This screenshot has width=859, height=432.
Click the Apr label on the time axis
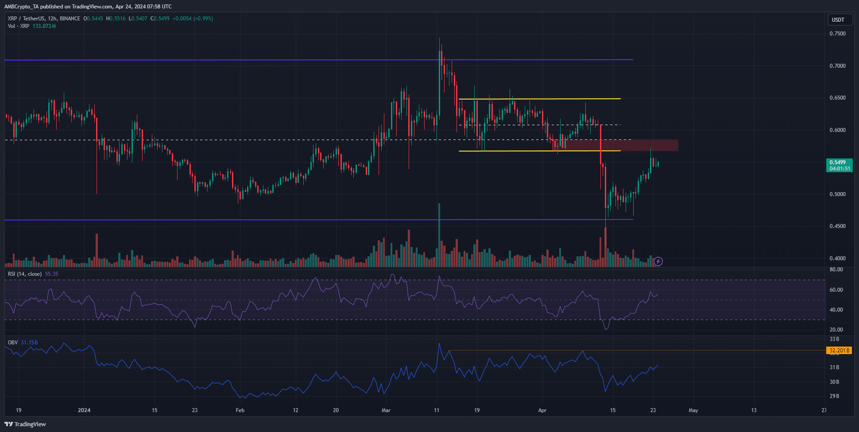click(x=542, y=410)
